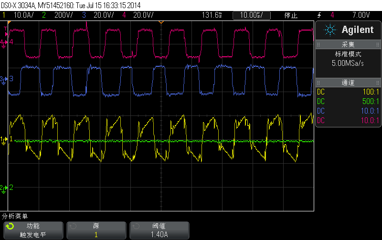Click the channel 3 ground marker icon

[x=4, y=80]
